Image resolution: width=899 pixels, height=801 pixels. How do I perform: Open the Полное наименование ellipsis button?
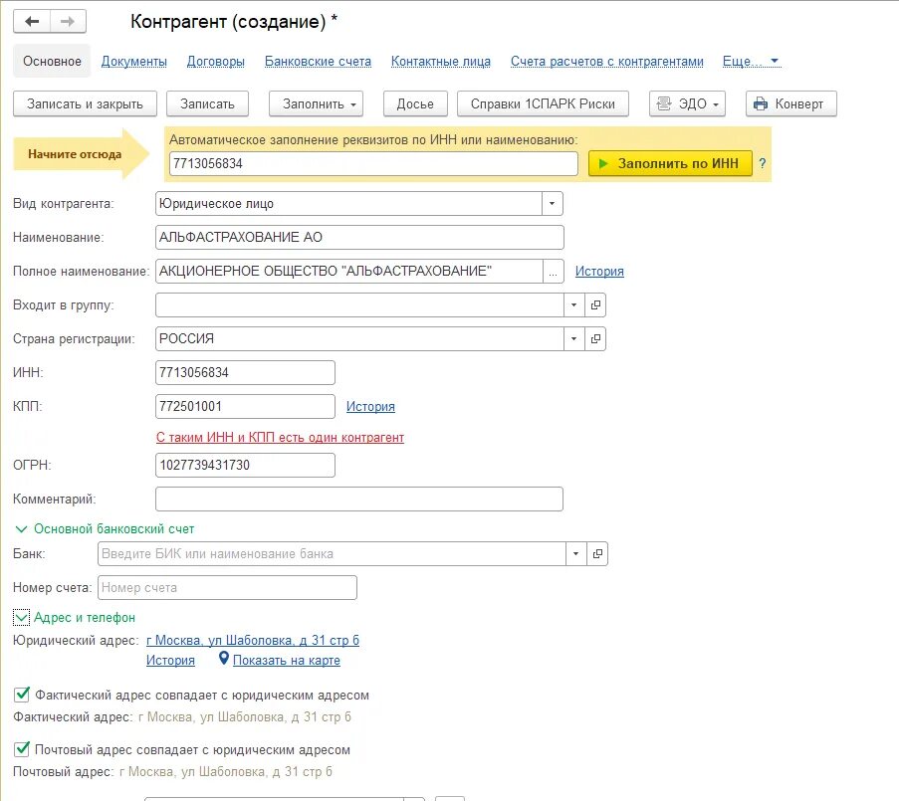point(553,271)
